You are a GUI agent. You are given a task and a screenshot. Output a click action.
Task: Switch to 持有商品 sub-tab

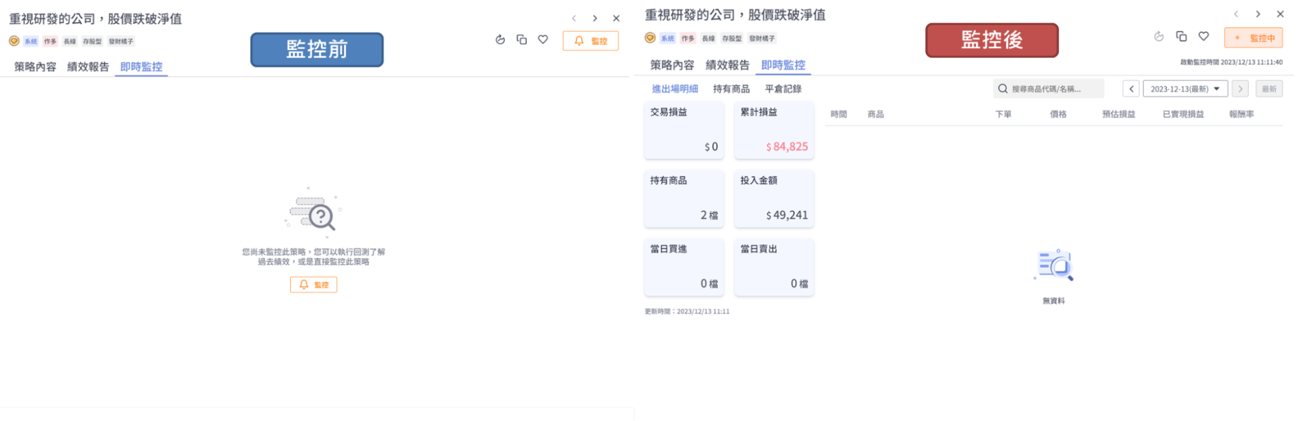pos(731,89)
